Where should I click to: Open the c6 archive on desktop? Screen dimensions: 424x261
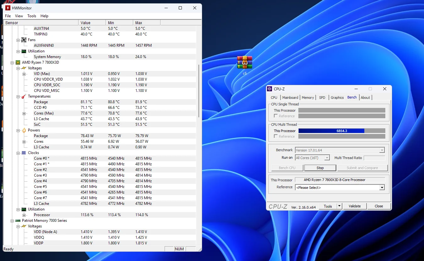245,62
